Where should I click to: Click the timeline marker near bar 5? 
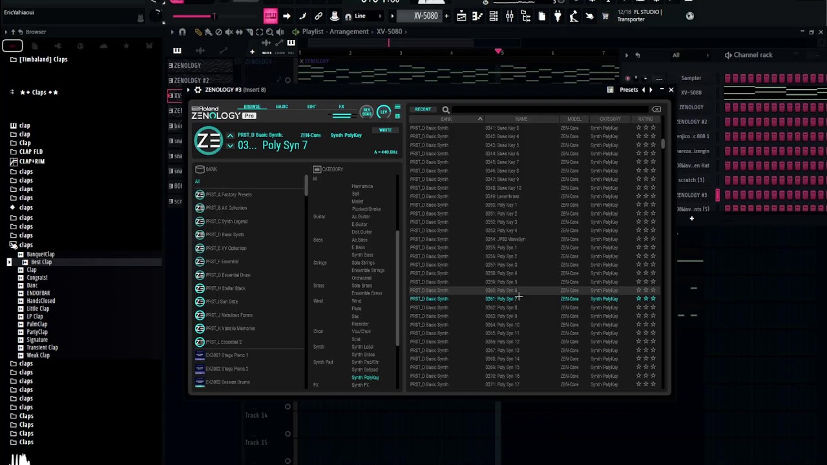click(x=498, y=51)
